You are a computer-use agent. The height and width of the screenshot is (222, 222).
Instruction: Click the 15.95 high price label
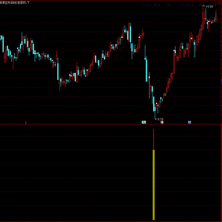click(x=209, y=7)
